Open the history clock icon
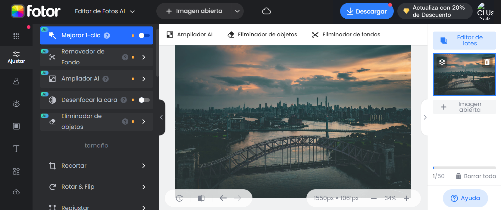This screenshot has height=210, width=501. [x=179, y=198]
